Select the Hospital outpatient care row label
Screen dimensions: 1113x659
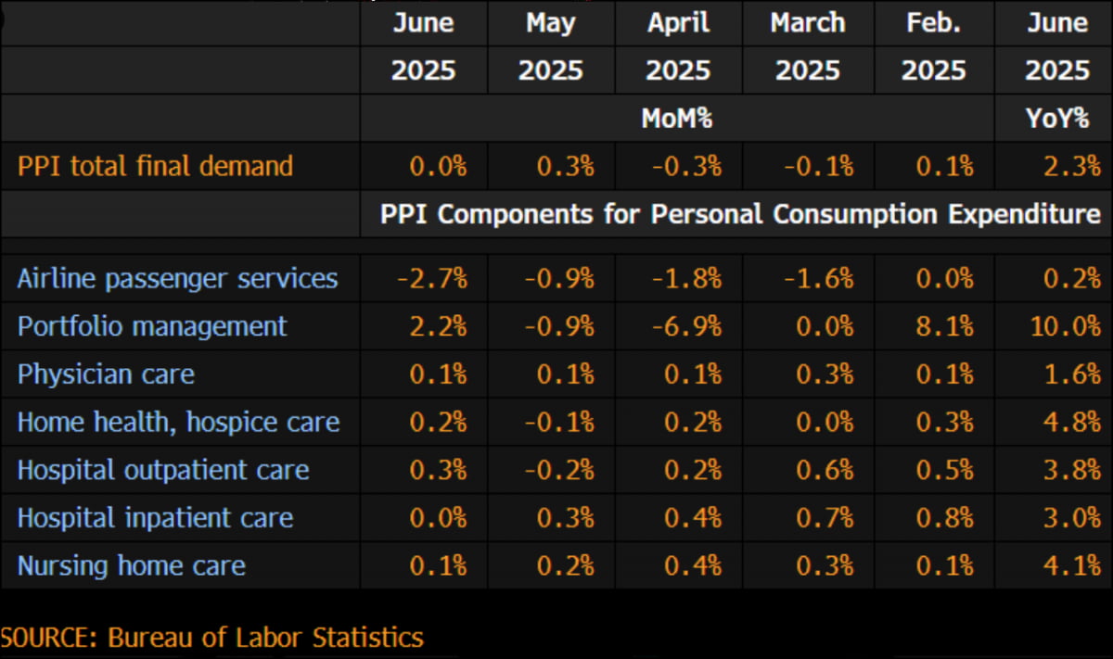[x=163, y=470]
